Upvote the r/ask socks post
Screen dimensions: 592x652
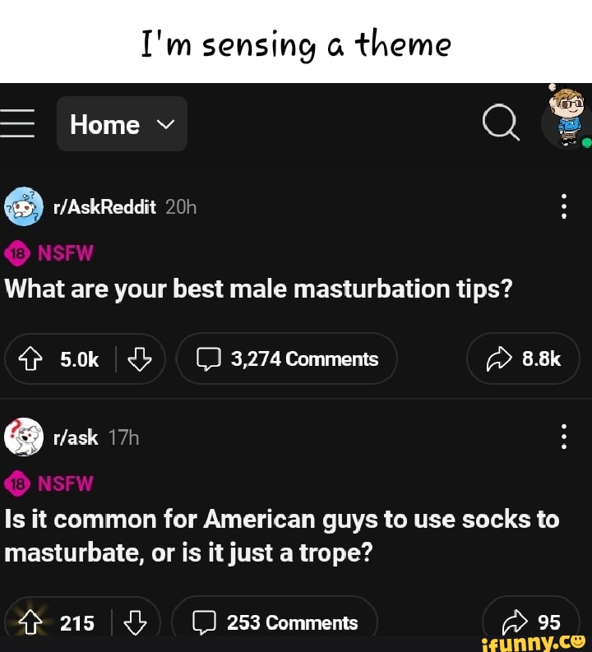pyautogui.click(x=30, y=623)
